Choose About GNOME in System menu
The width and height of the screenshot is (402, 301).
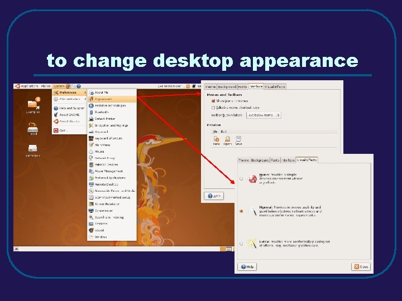point(69,115)
